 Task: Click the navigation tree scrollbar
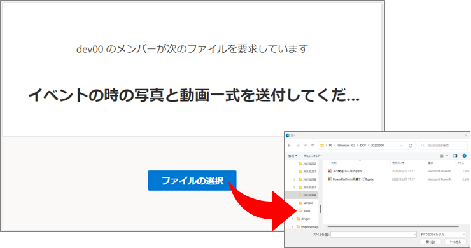coord(321,209)
